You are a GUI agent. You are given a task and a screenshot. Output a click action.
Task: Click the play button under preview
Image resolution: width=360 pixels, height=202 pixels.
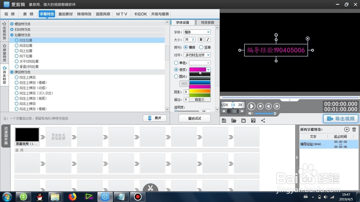[x=251, y=106]
